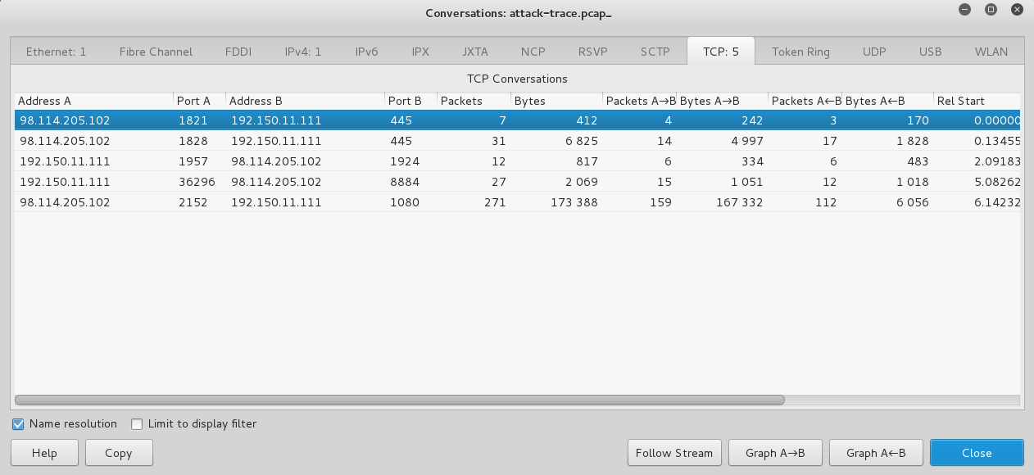Open the Help for Conversations dialog
1034x475 pixels.
click(44, 452)
